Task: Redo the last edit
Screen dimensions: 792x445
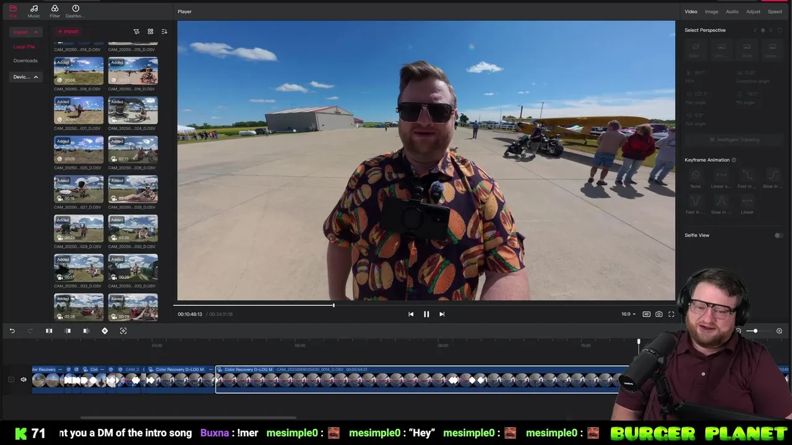Action: click(30, 331)
